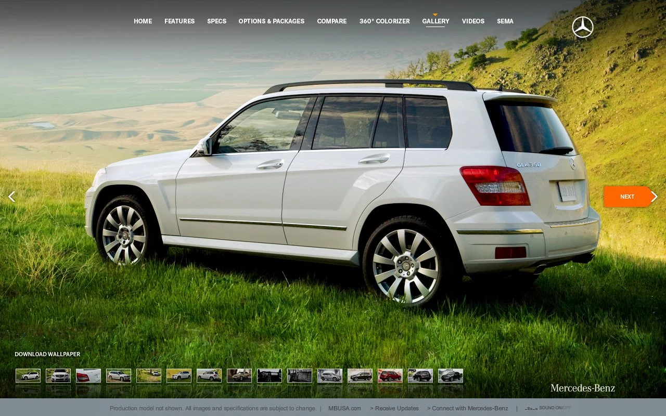Open the ninth thumbnail showing dark interior
The width and height of the screenshot is (666, 416).
coord(270,375)
